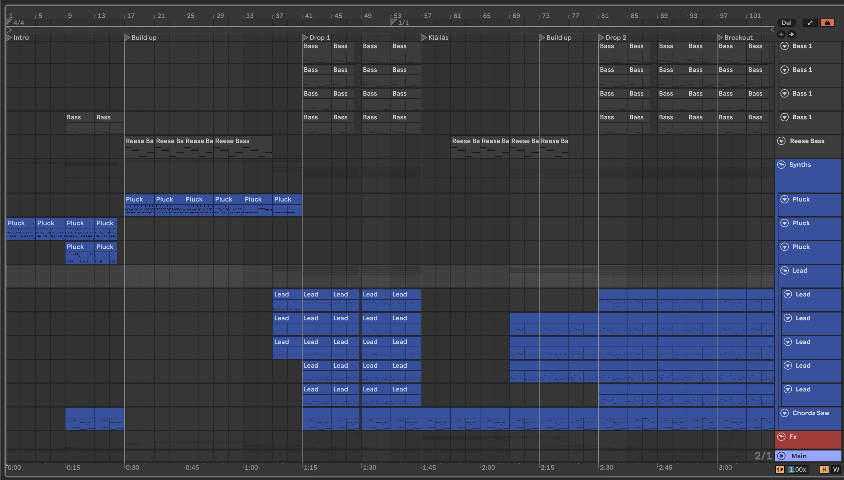Click the Kiállás locator label
Screen dimensions: 844x480
(438, 38)
